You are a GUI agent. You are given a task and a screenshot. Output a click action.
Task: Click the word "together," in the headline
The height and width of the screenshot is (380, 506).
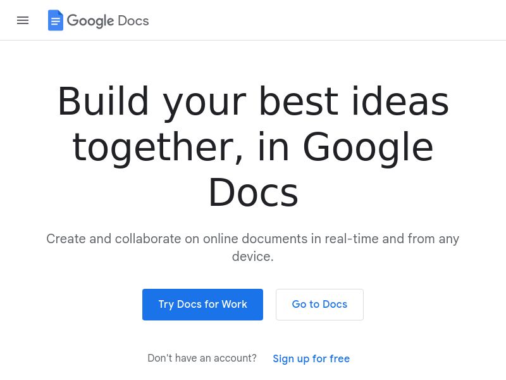[x=158, y=147]
